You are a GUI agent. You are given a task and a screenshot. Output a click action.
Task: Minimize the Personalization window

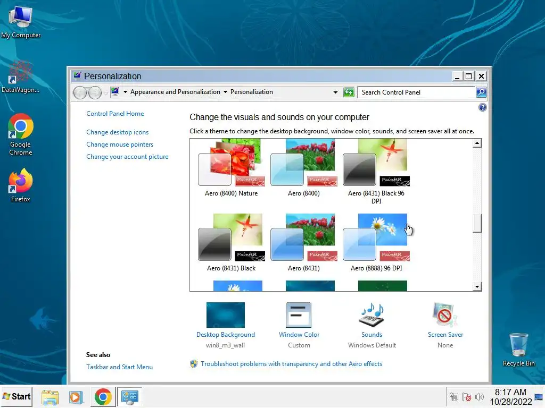[457, 76]
